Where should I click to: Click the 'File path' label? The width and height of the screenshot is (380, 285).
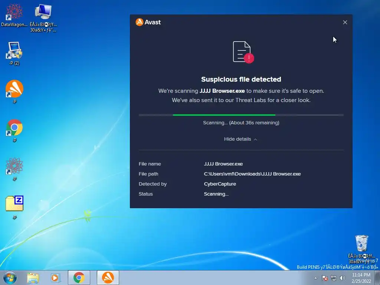click(148, 174)
